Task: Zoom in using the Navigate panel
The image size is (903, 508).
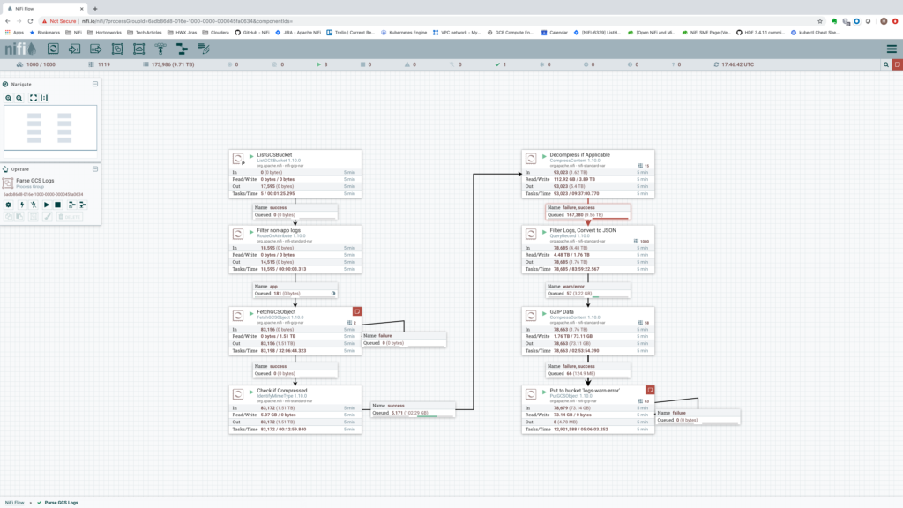Action: [8, 98]
